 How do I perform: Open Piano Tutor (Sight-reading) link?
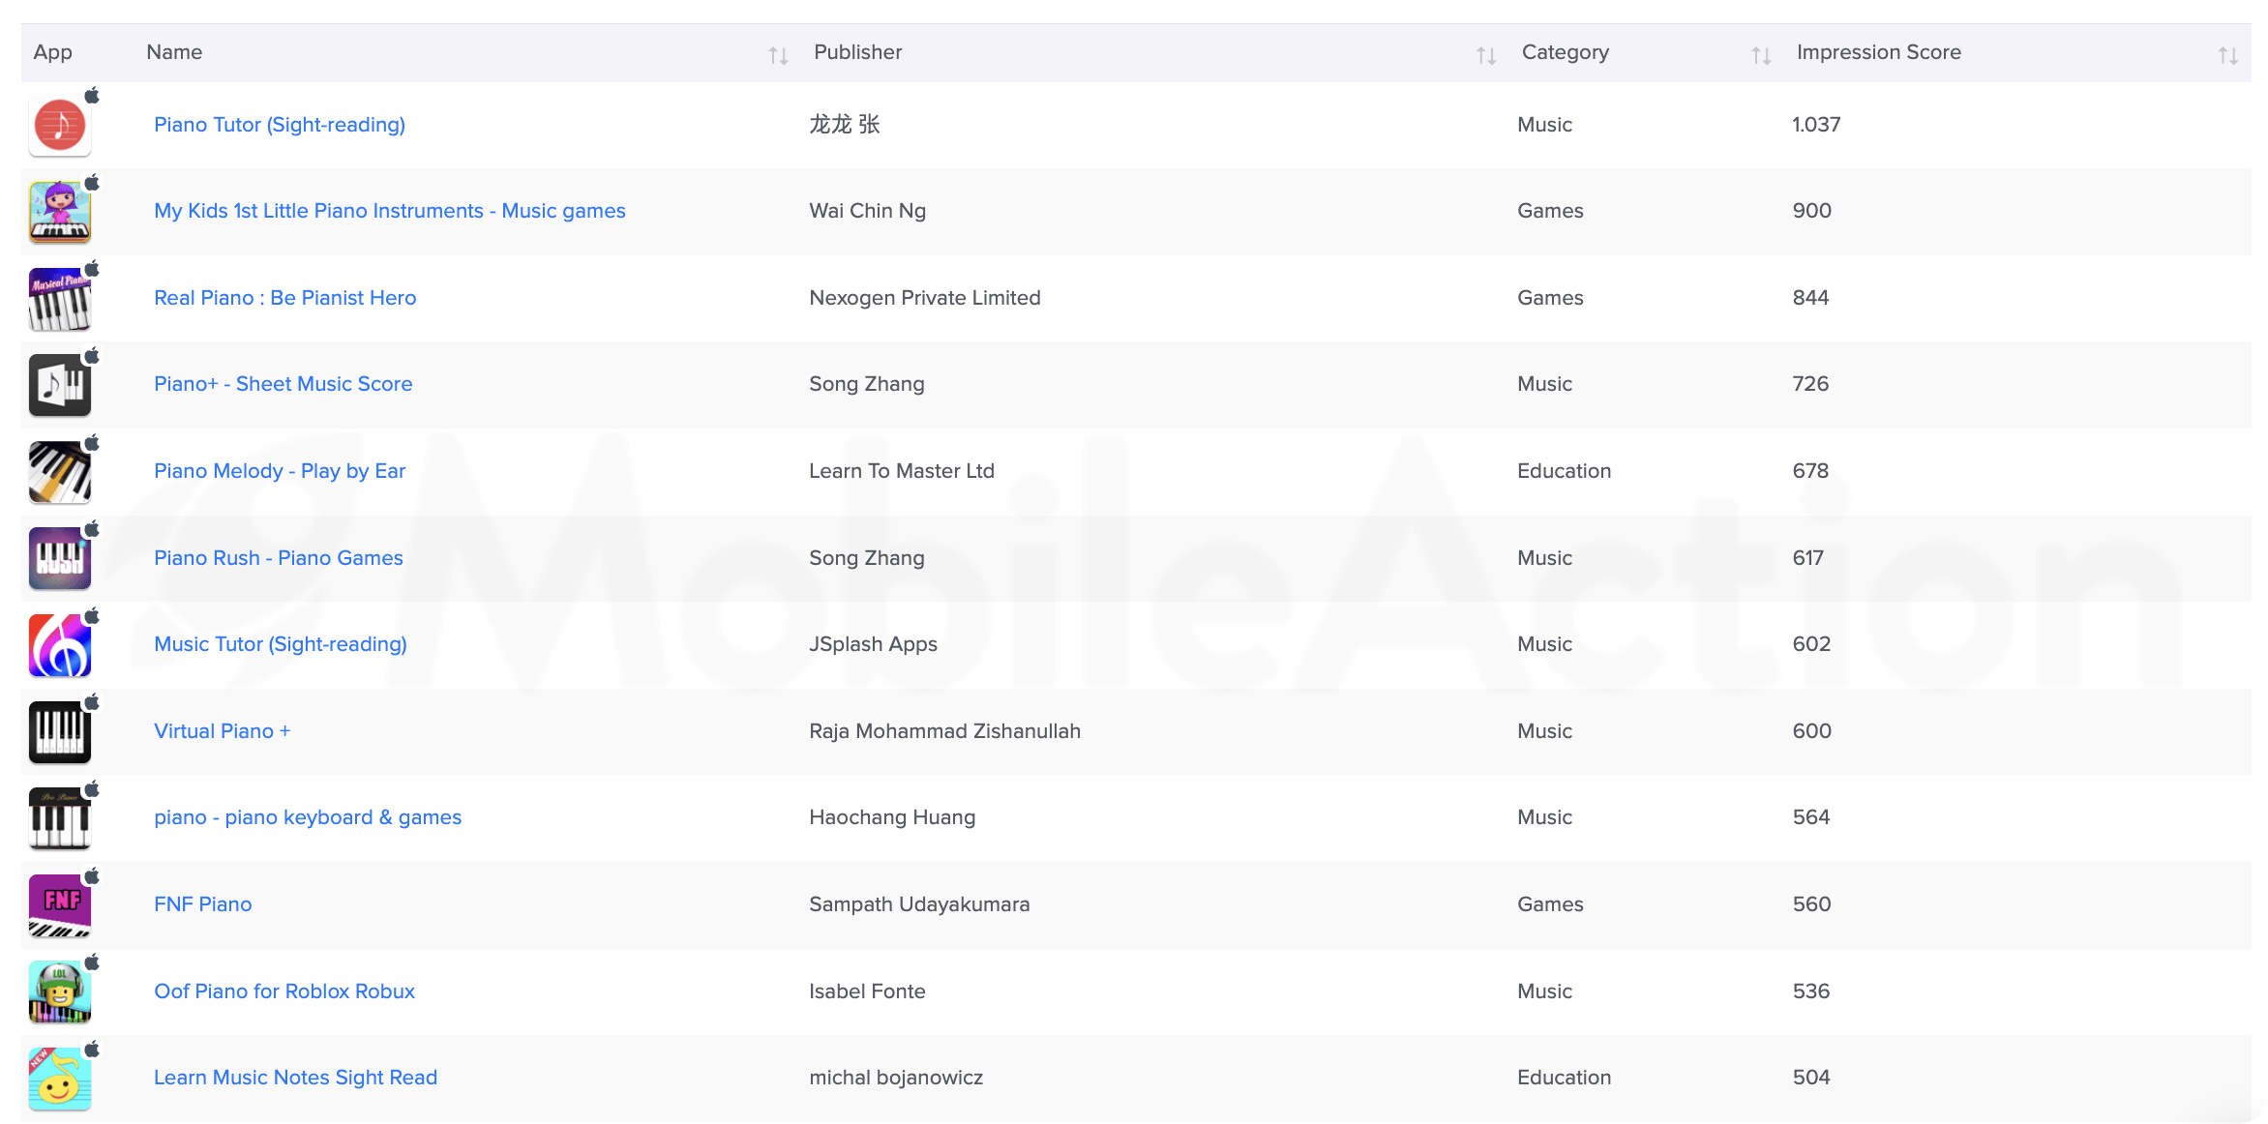click(x=280, y=125)
